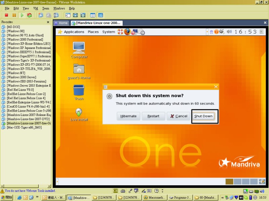Viewport: 269px width, 201px height.
Task: Expand hidden system tray icons
Action: click(222, 198)
